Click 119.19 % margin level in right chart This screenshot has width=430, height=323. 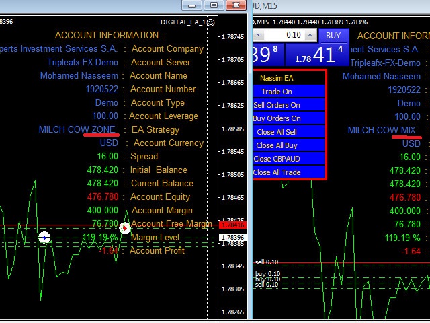point(402,238)
